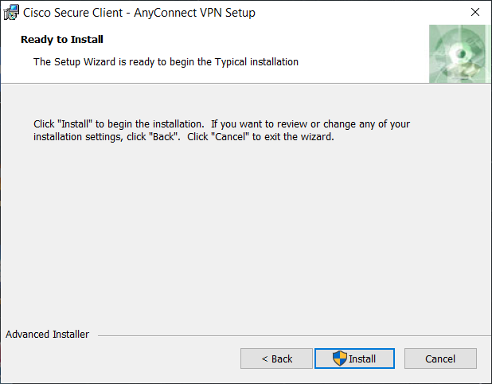Image resolution: width=492 pixels, height=384 pixels.
Task: Click the empty footer area left of Back
Action: 119,359
